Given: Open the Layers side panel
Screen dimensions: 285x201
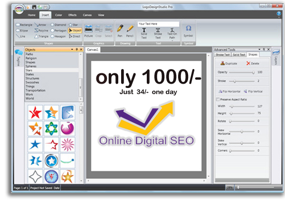Looking at the screenshot, I should pyautogui.click(x=276, y=57).
